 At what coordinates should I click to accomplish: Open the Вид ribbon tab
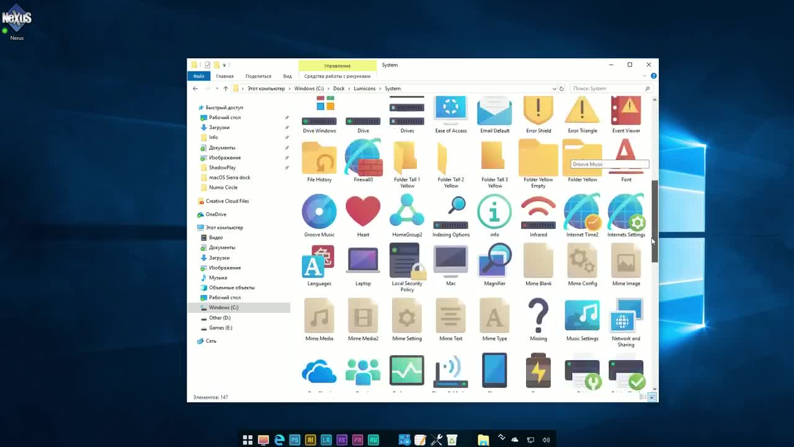point(287,76)
